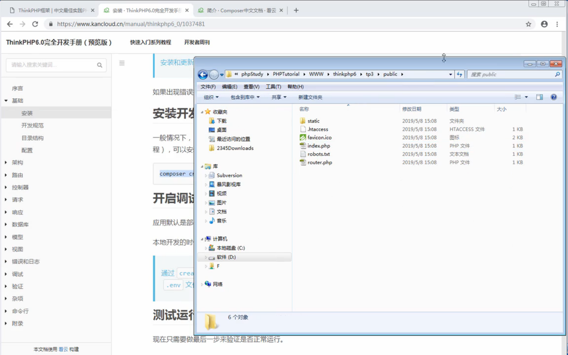Open 快速入门系列教程 link
568x355 pixels.
coord(150,42)
